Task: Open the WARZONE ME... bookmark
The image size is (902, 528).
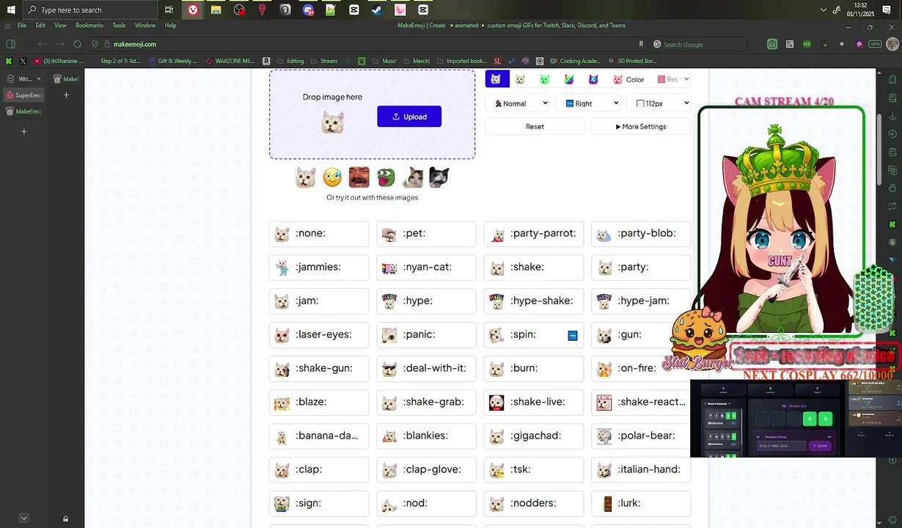Action: pos(229,61)
